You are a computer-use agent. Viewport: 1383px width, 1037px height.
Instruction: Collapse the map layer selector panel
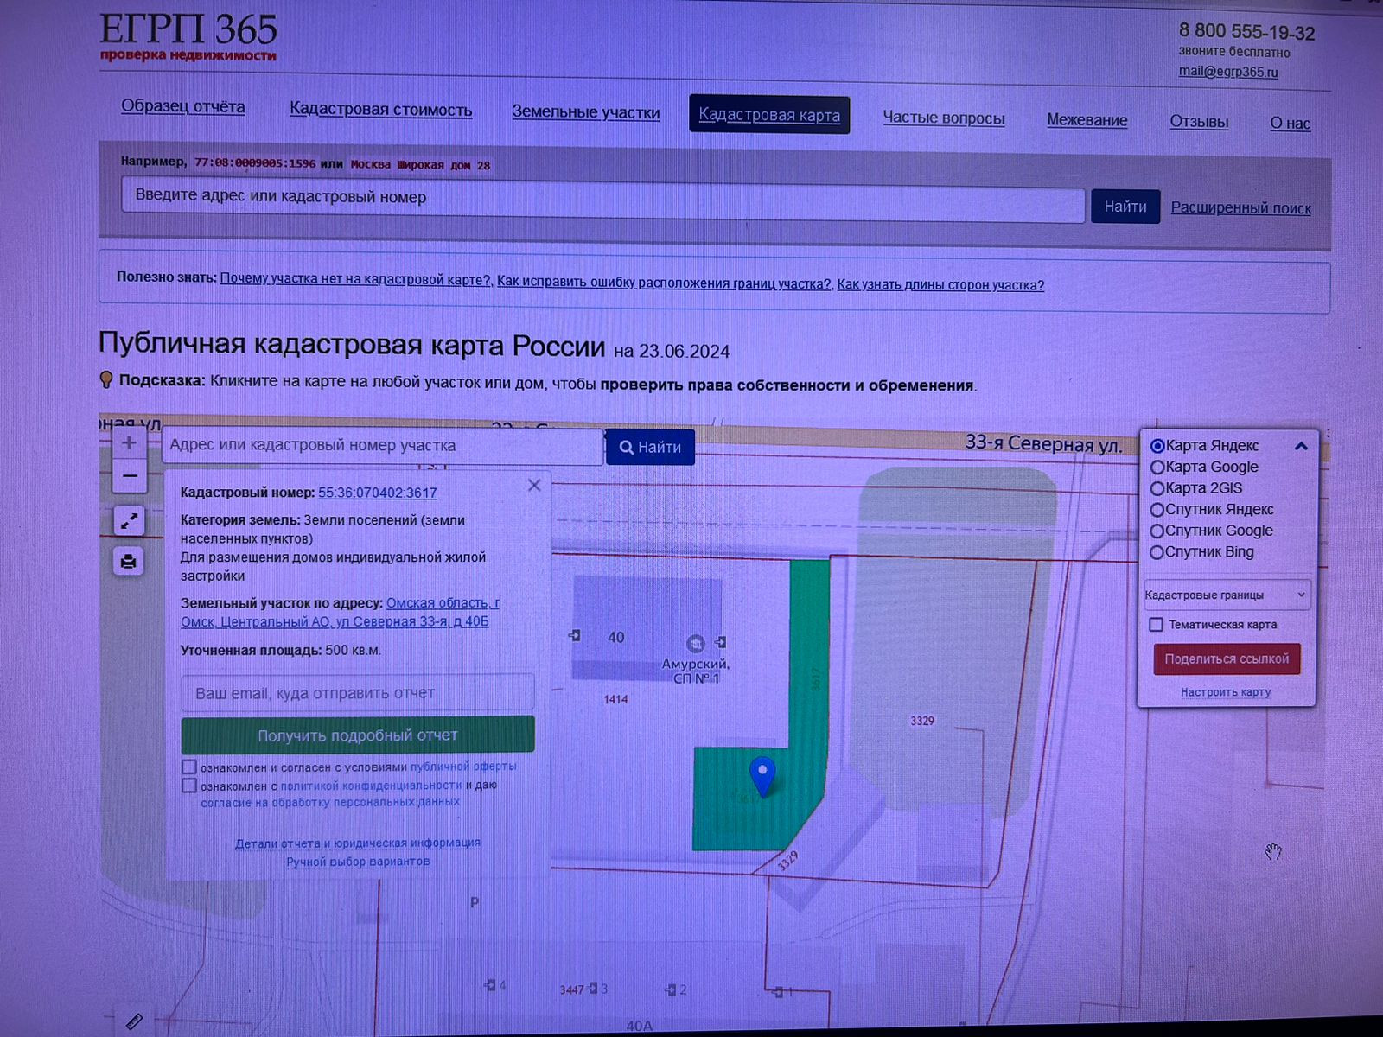point(1301,446)
